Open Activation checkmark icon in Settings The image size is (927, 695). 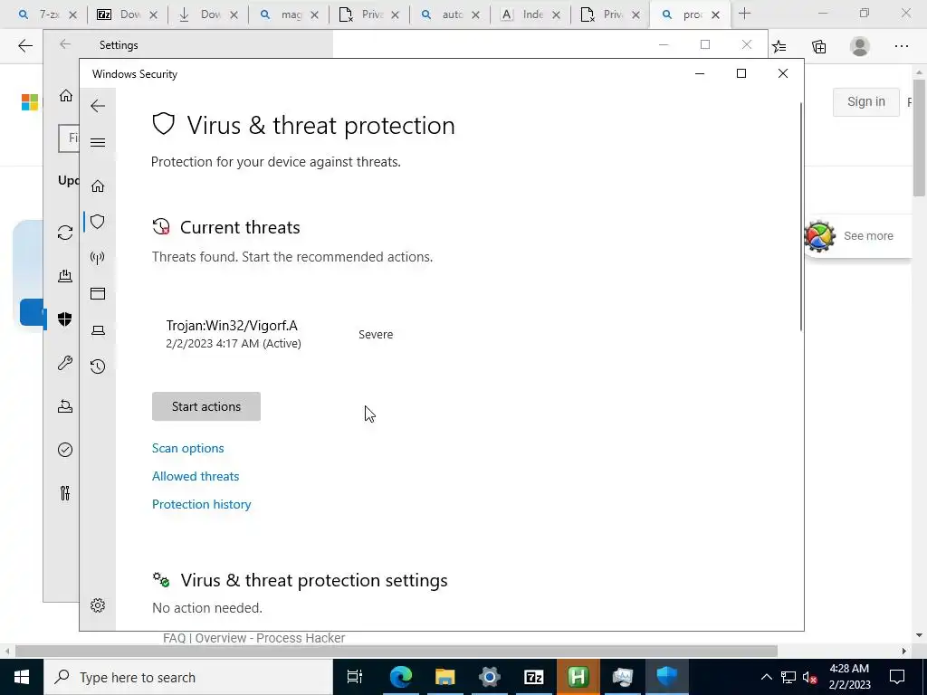point(65,450)
